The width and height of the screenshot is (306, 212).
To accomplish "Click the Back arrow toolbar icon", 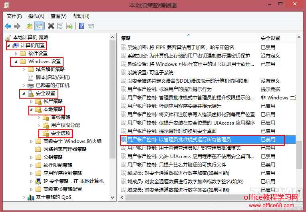I will click(x=8, y=26).
